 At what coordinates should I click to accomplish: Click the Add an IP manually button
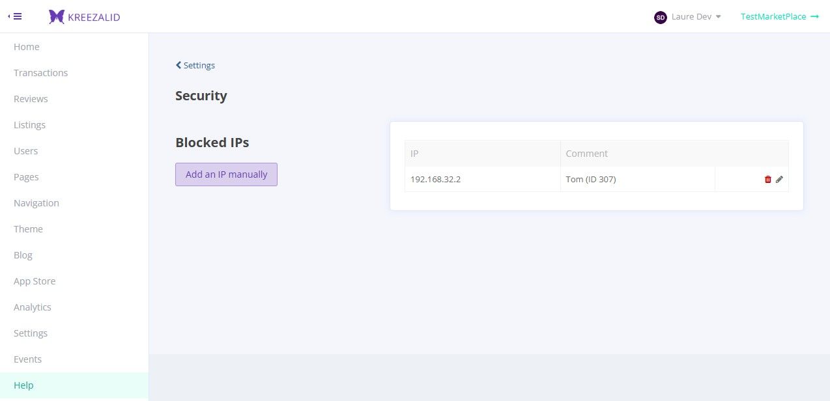click(x=226, y=174)
